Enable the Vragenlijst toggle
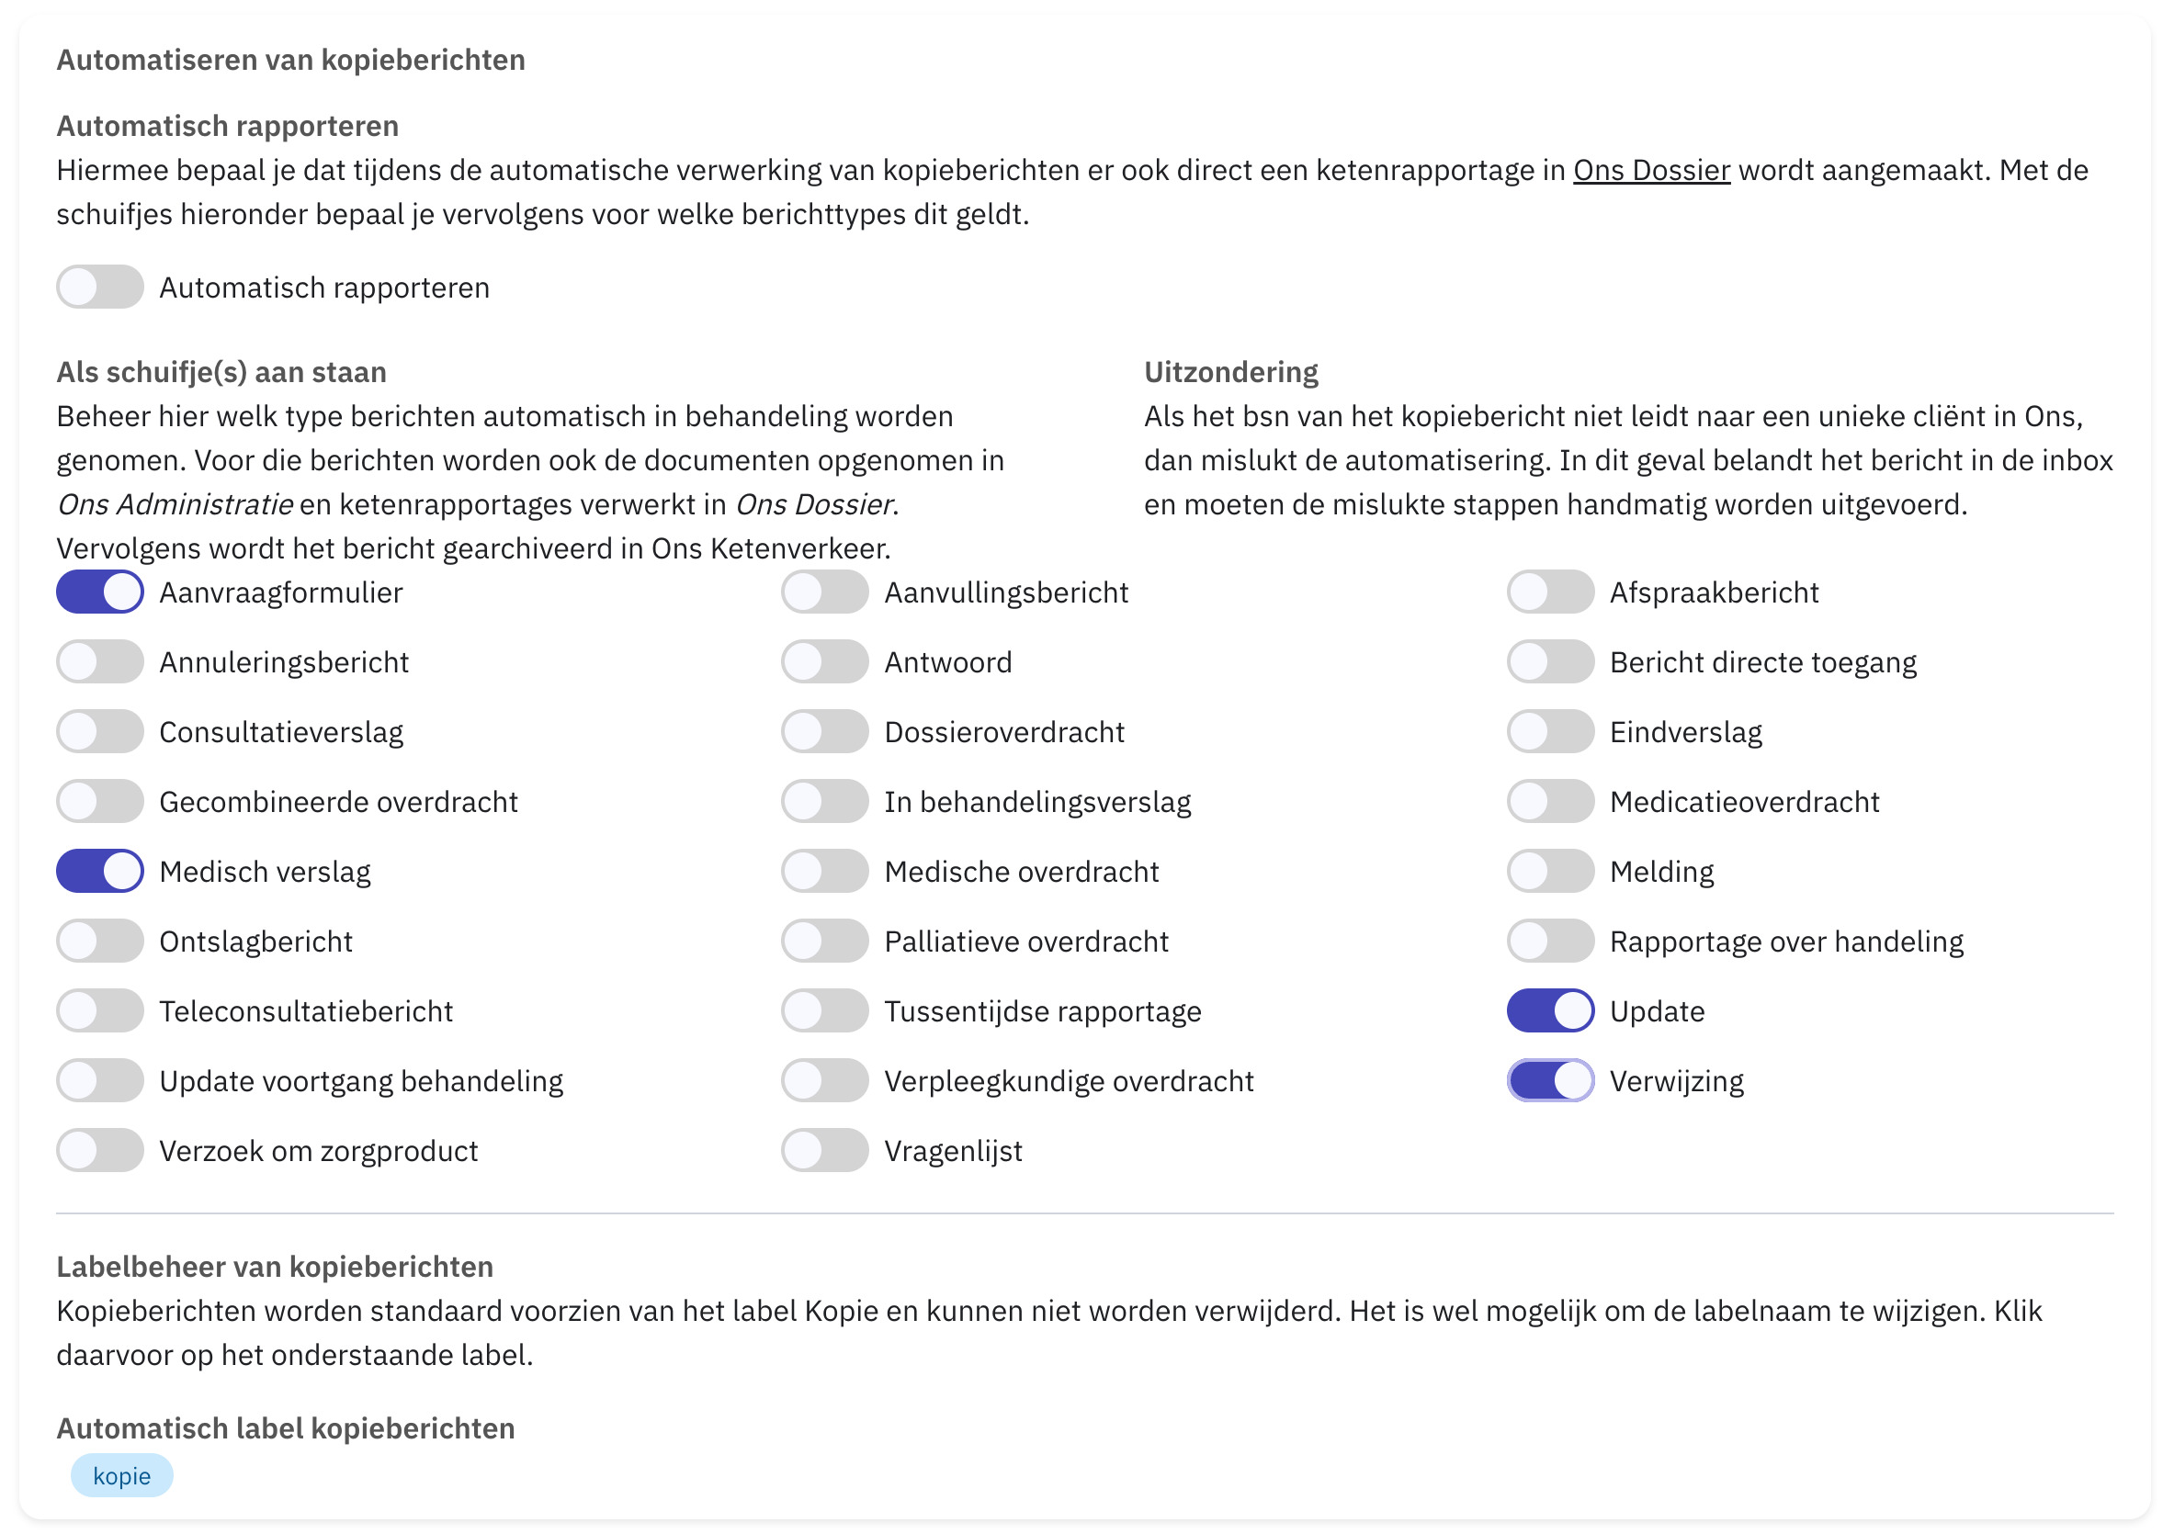Viewport: 2174px width, 1534px height. coord(825,1152)
